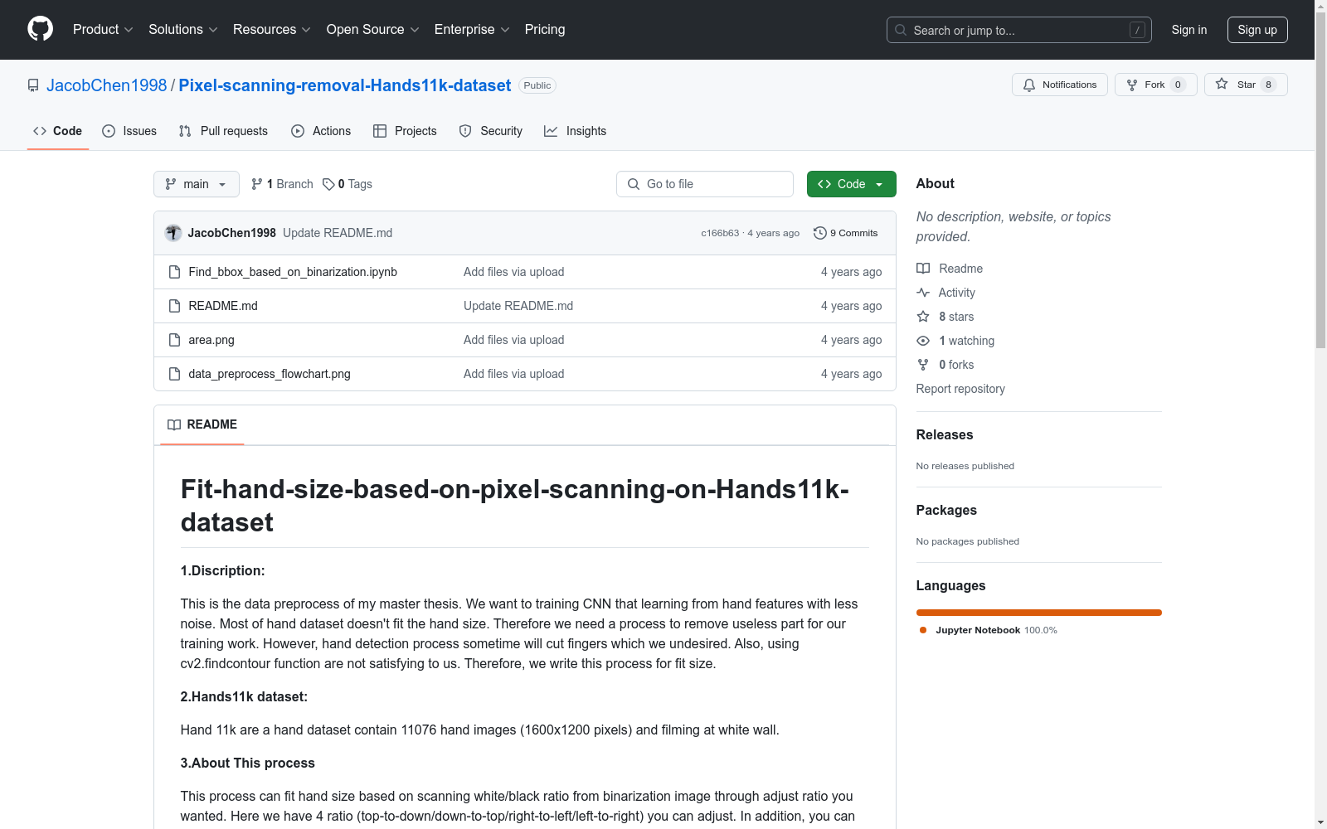Screen dimensions: 1327x829
Task: Switch to the Actions tab
Action: (321, 131)
